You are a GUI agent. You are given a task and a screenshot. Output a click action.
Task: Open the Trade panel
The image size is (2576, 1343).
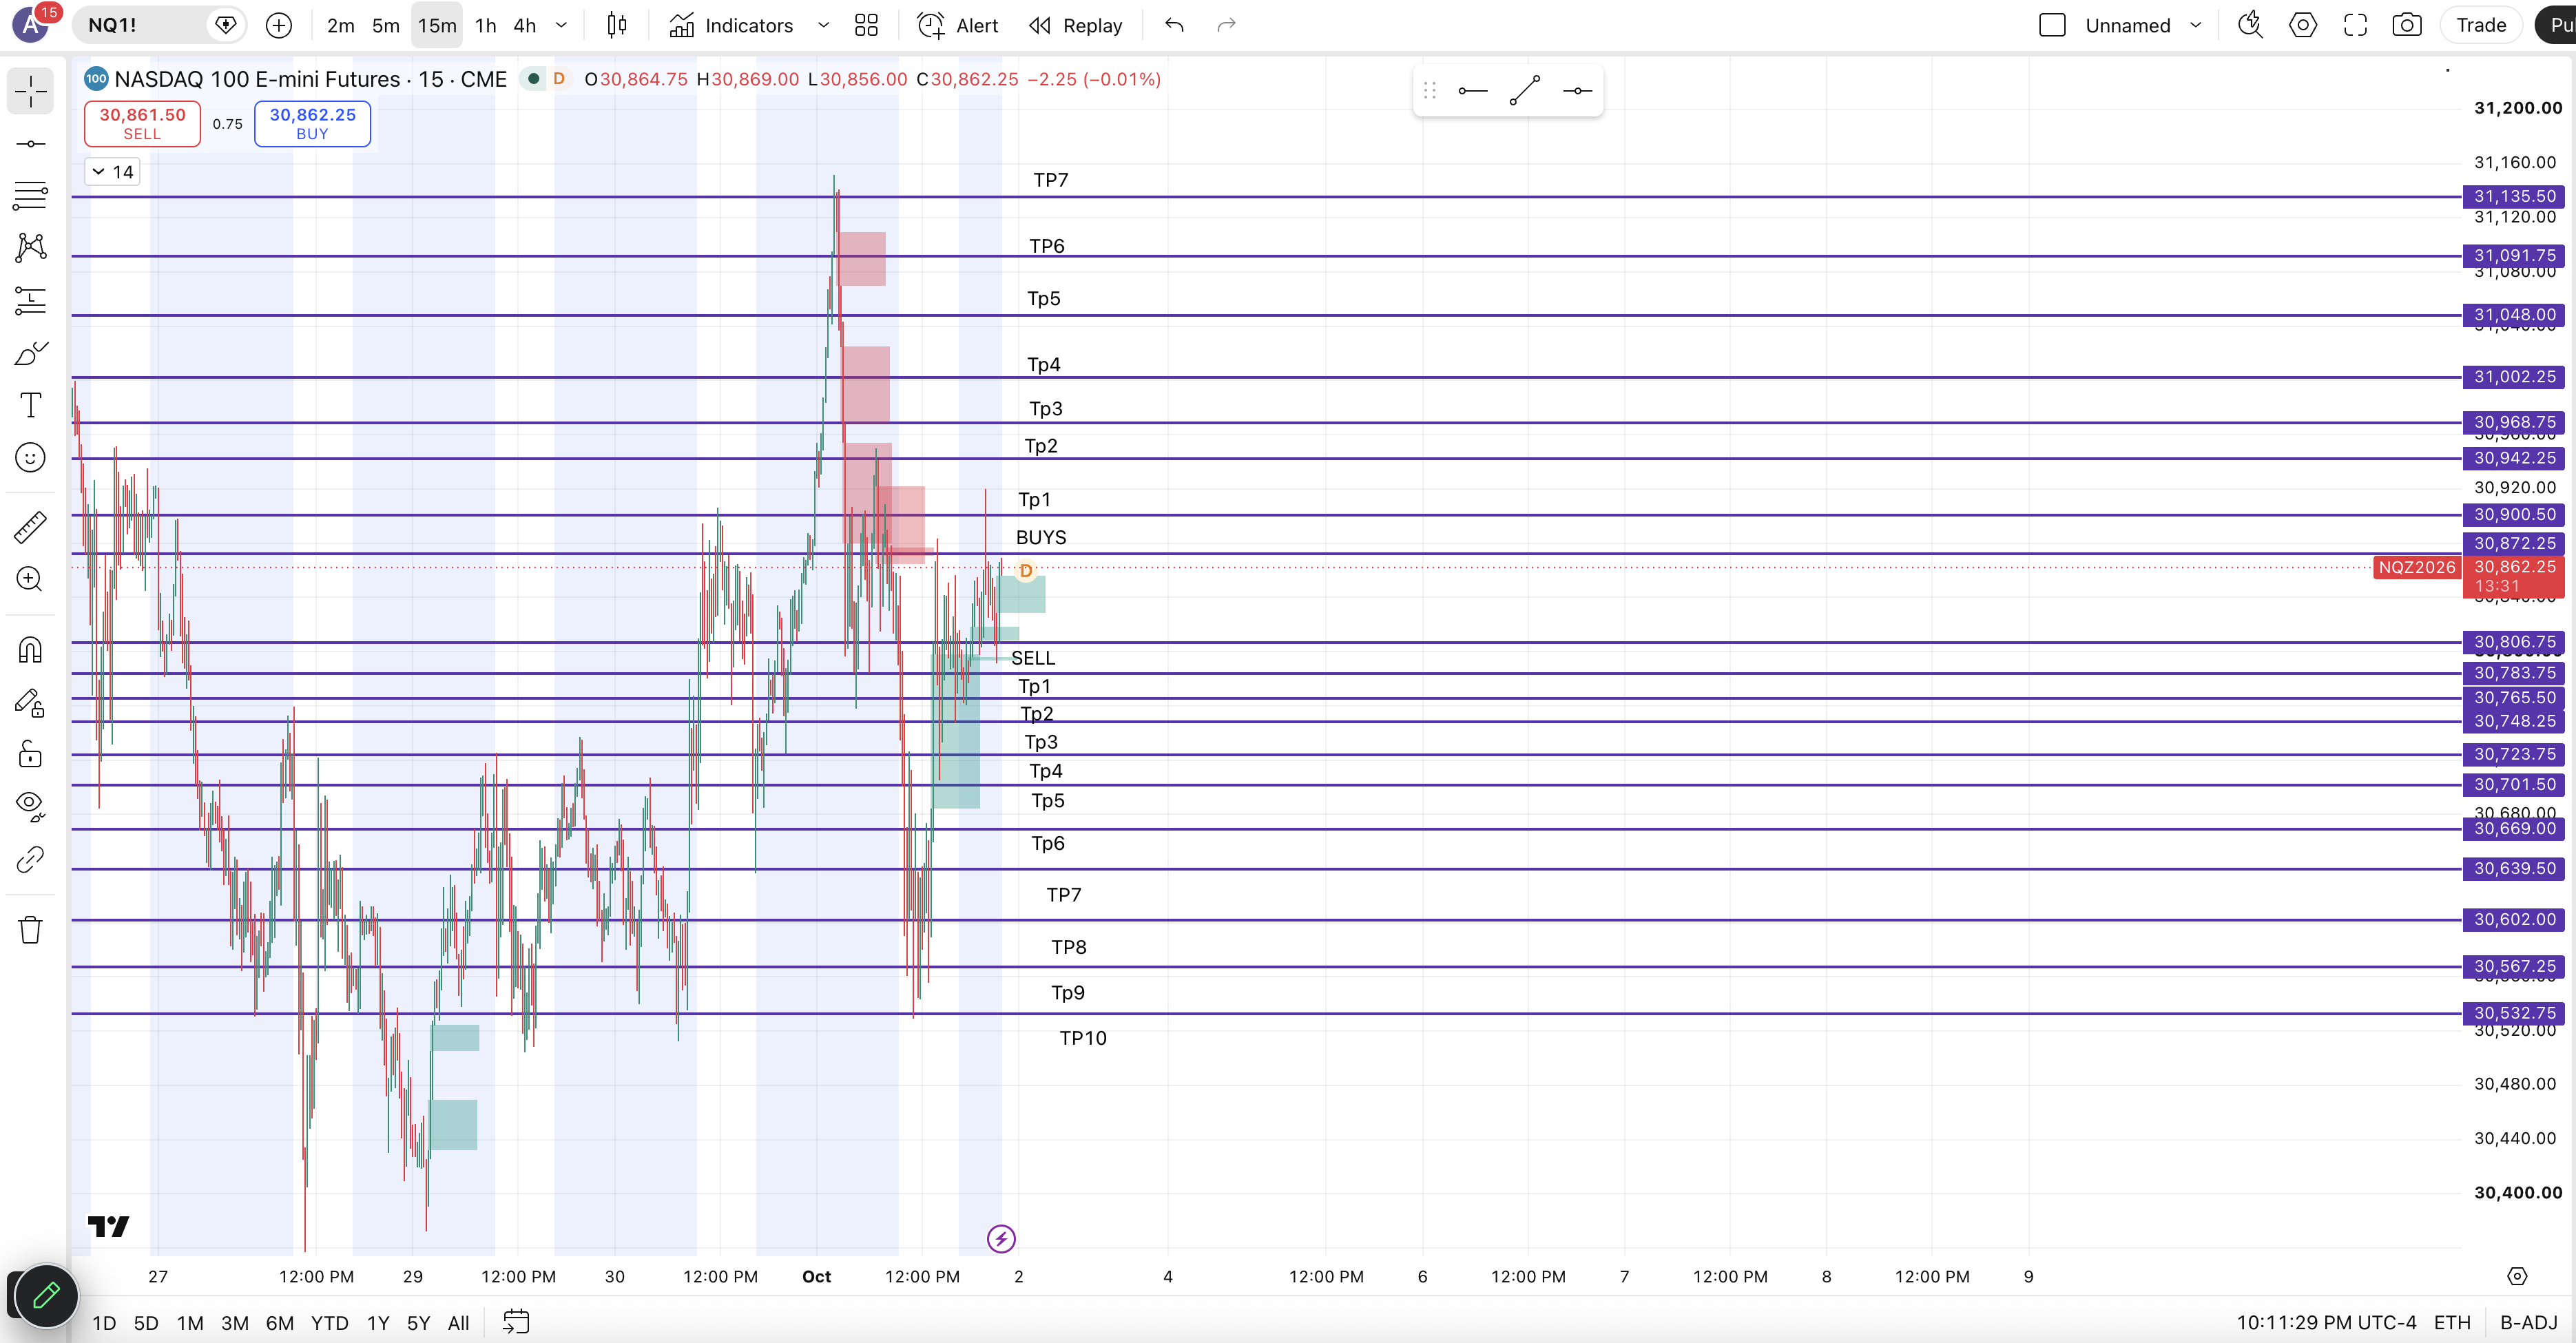2481,25
